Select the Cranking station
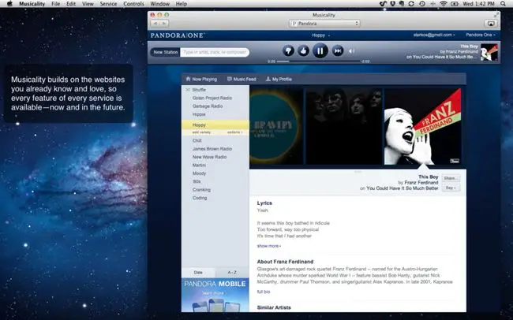513x320 pixels. click(x=201, y=190)
